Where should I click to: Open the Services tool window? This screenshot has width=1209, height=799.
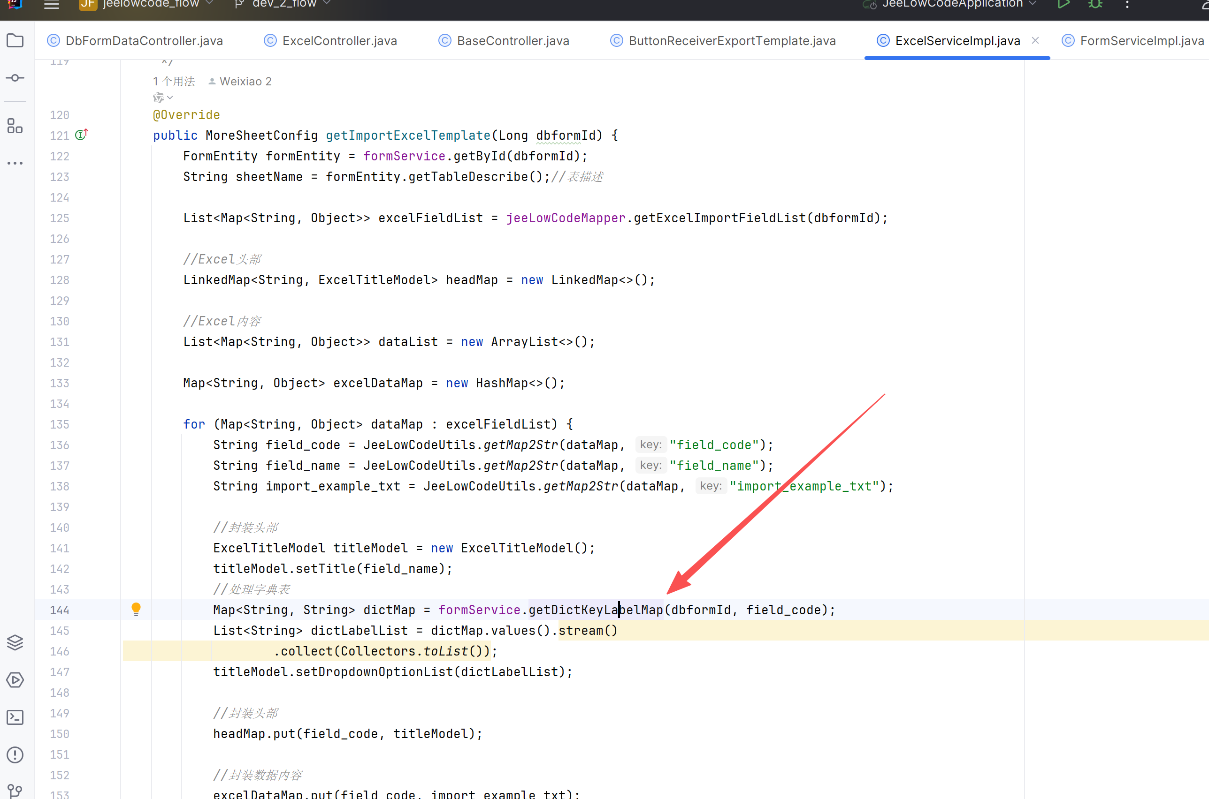click(x=15, y=680)
